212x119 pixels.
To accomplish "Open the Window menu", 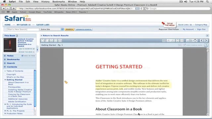I will click(x=72, y=2).
